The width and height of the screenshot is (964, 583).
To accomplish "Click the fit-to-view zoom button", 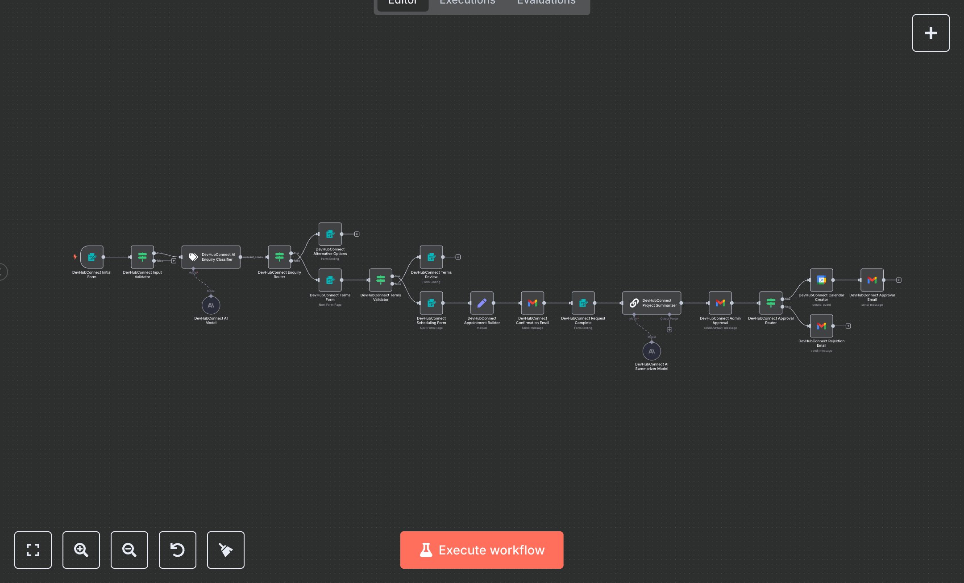I will click(33, 550).
